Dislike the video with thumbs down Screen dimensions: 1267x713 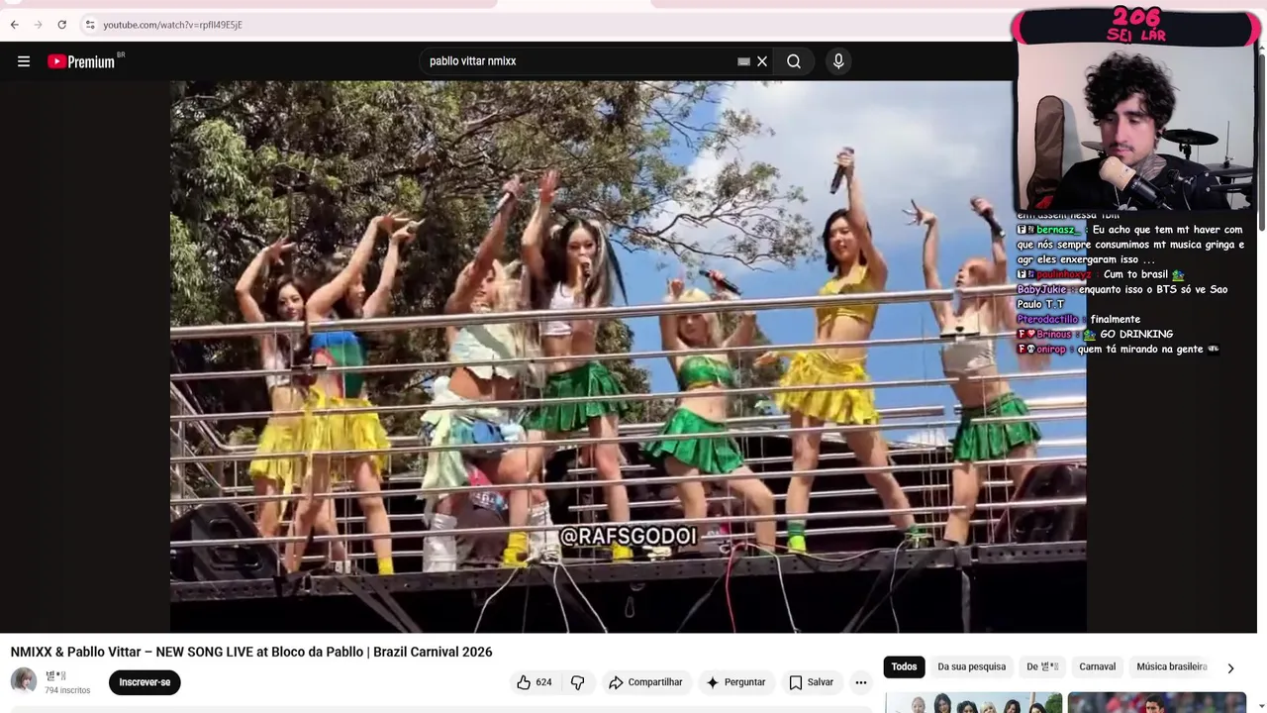(578, 682)
